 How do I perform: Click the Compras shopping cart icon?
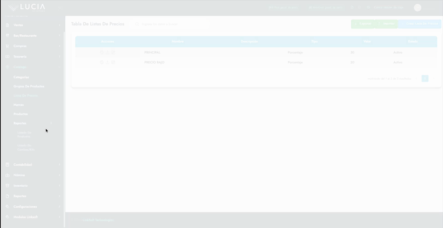8,46
